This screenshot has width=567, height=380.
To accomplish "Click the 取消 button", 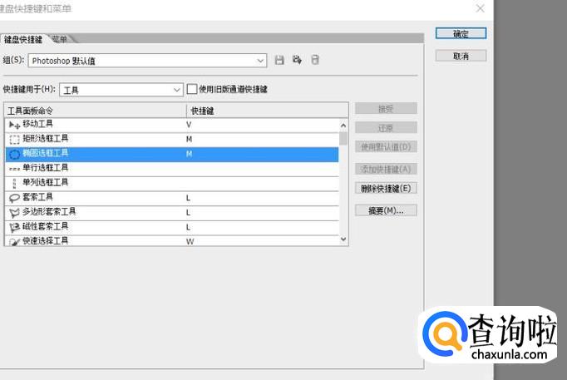I will click(461, 56).
